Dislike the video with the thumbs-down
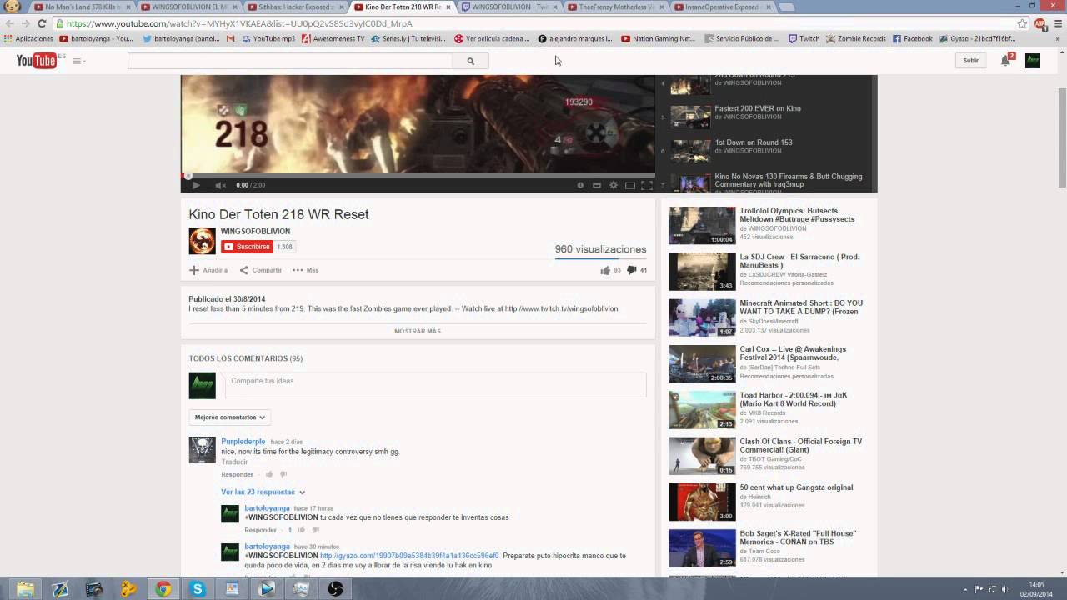Image resolution: width=1067 pixels, height=600 pixels. pos(631,270)
